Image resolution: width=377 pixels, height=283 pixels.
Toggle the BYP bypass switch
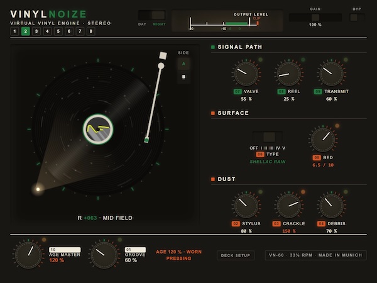click(357, 18)
